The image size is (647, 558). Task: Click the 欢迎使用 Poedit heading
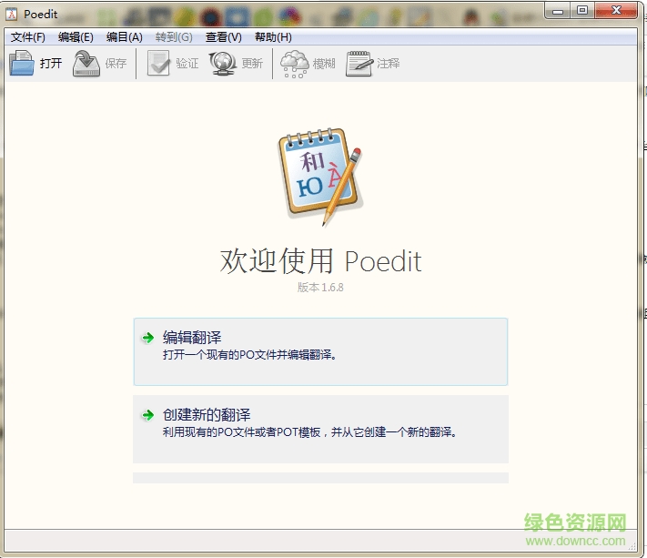click(x=320, y=261)
